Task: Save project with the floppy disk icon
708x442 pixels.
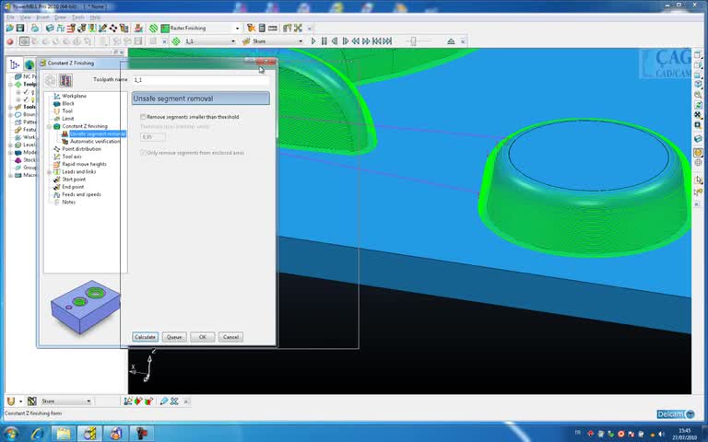Action: 20,28
